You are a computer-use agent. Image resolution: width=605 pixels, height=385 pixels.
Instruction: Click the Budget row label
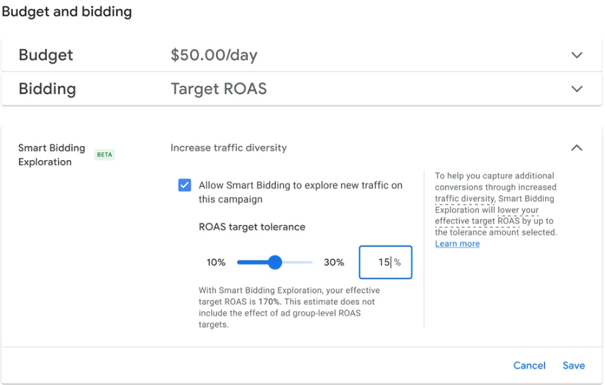(x=46, y=55)
